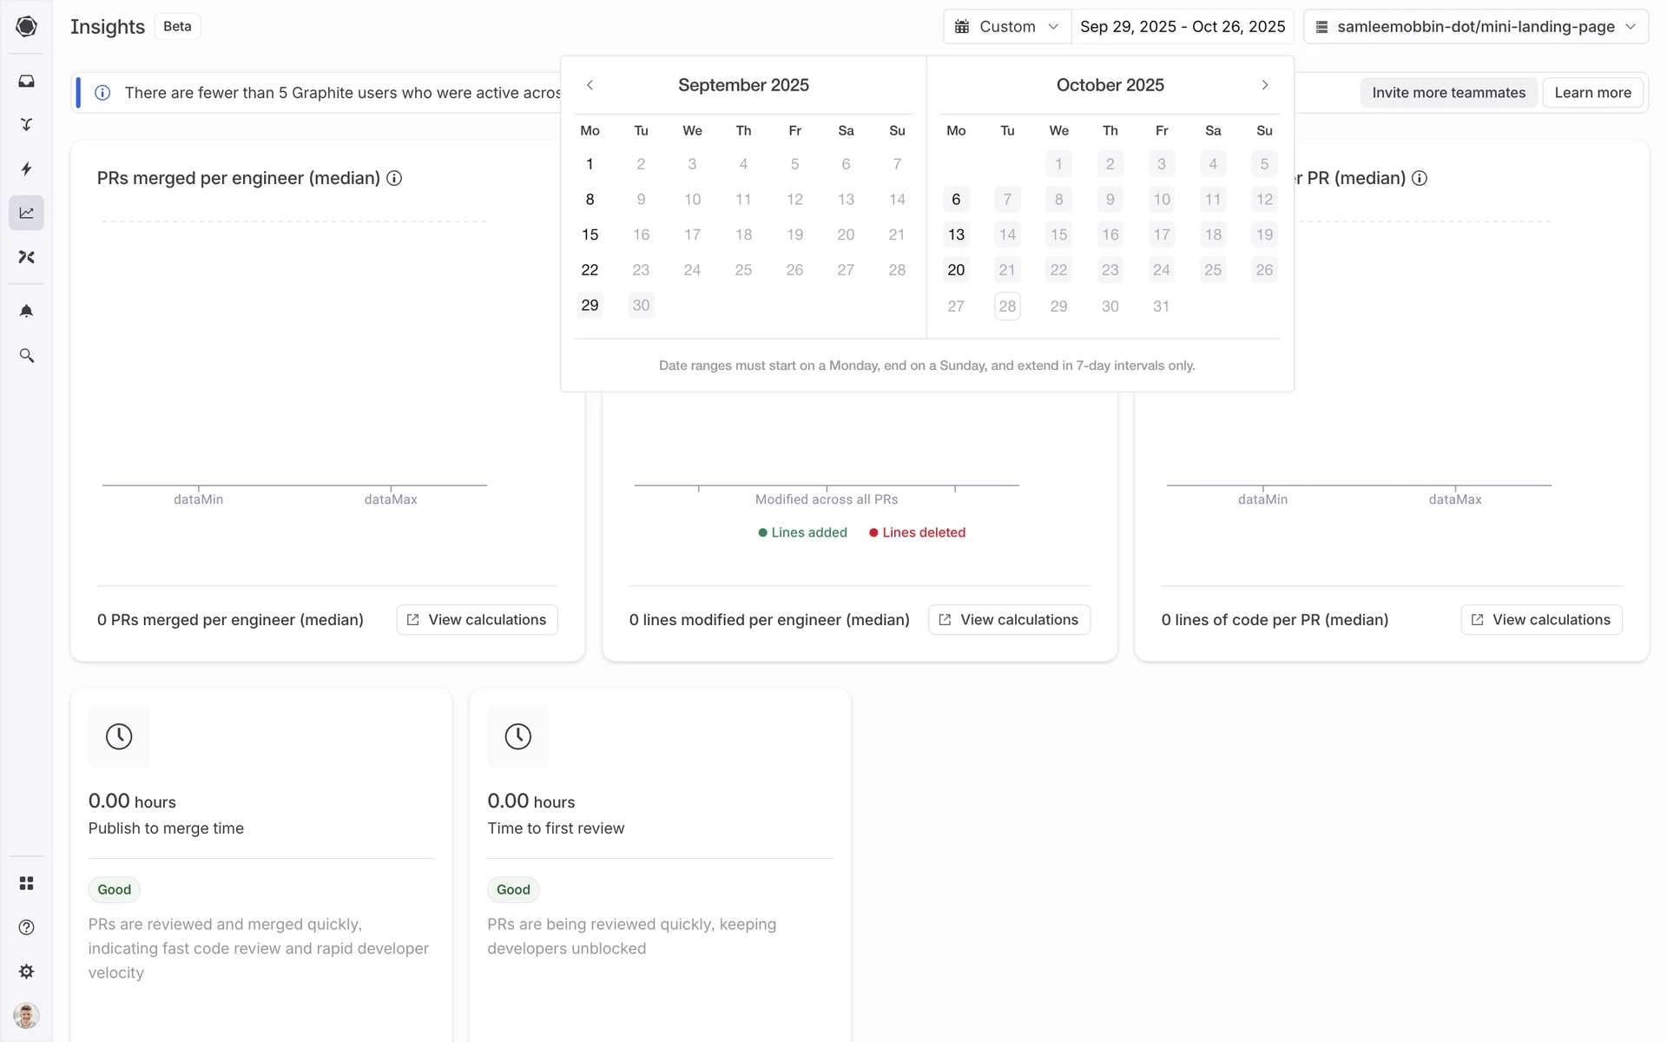1667x1042 pixels.
Task: Select the Insights chart sidebar icon
Action: [x=26, y=213]
